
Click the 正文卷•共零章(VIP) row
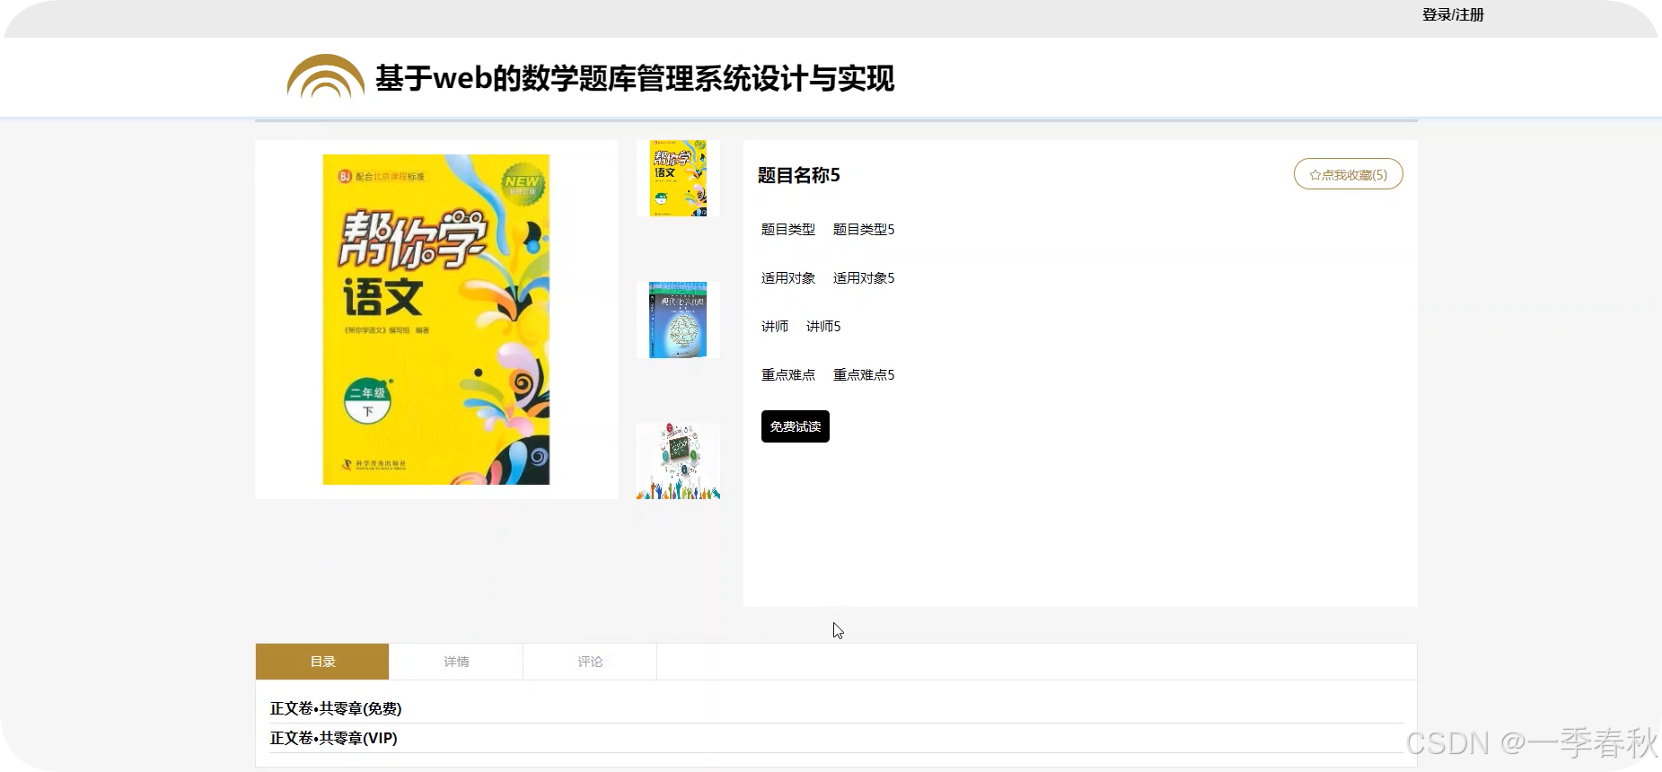pyautogui.click(x=836, y=738)
